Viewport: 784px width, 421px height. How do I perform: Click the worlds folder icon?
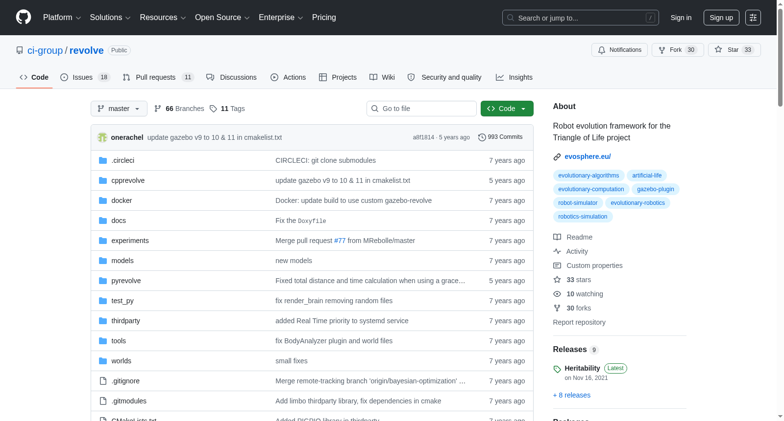(x=103, y=361)
